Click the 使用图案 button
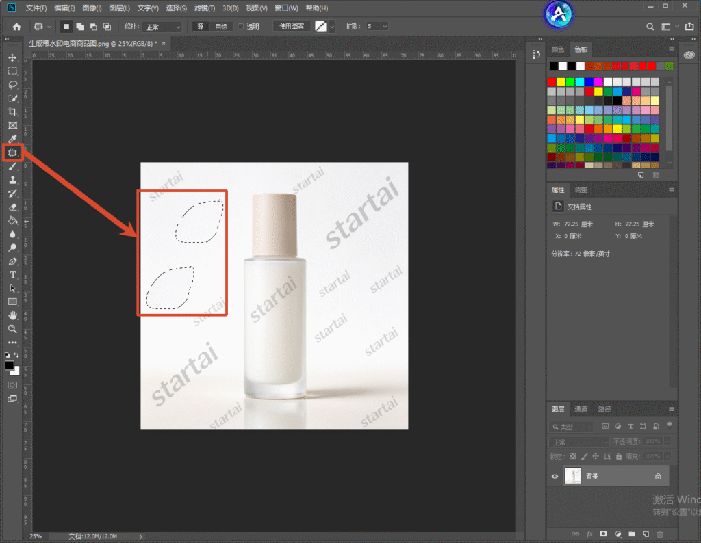This screenshot has width=701, height=543. (292, 27)
